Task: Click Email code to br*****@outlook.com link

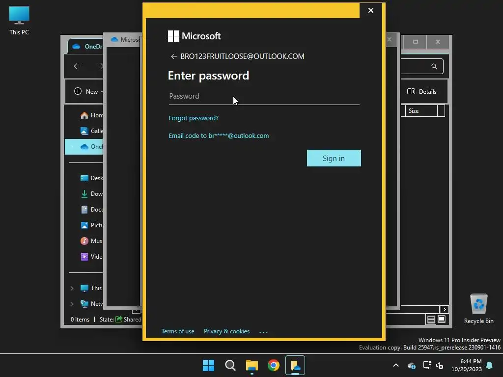Action: click(x=219, y=135)
